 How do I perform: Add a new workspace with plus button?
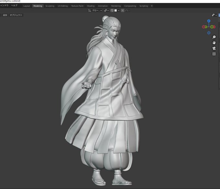(x=152, y=6)
